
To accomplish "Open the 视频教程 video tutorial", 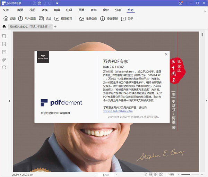I will (63, 19).
